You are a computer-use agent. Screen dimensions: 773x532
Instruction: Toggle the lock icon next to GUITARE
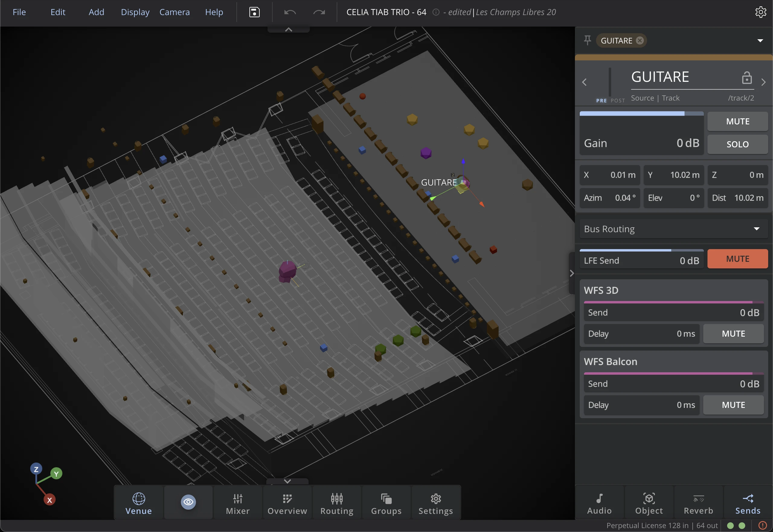(747, 78)
